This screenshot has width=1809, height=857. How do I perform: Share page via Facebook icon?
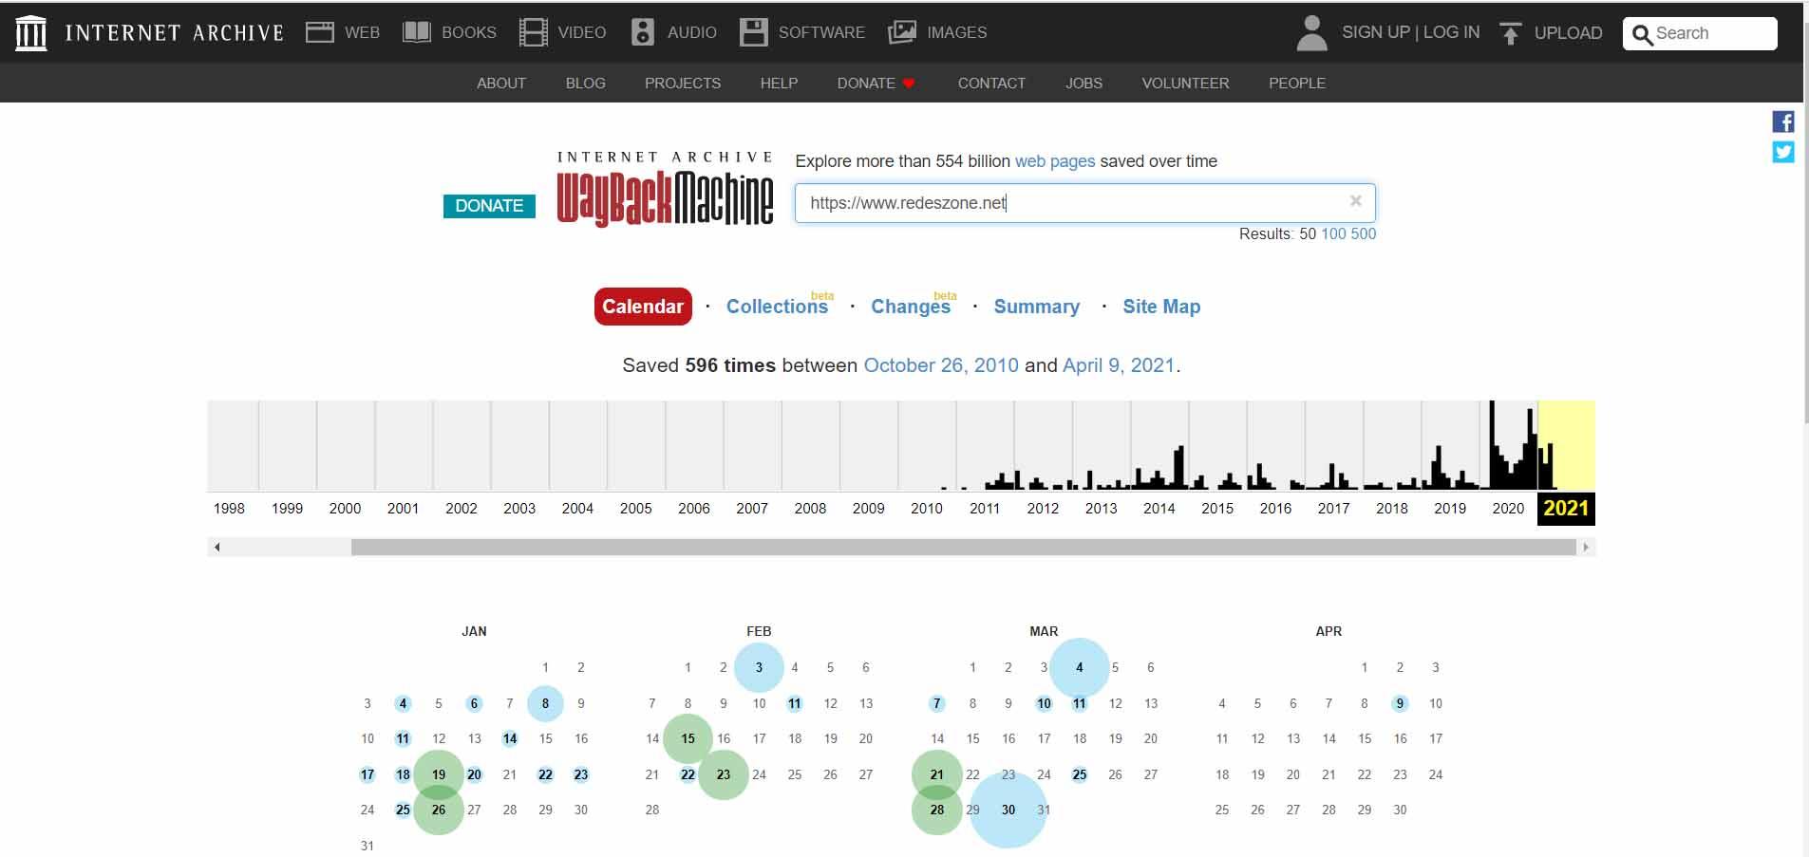(x=1783, y=121)
